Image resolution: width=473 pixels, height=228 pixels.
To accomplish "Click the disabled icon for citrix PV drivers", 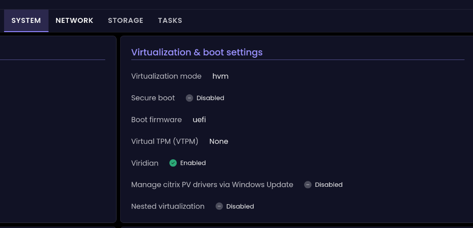I will pyautogui.click(x=308, y=185).
